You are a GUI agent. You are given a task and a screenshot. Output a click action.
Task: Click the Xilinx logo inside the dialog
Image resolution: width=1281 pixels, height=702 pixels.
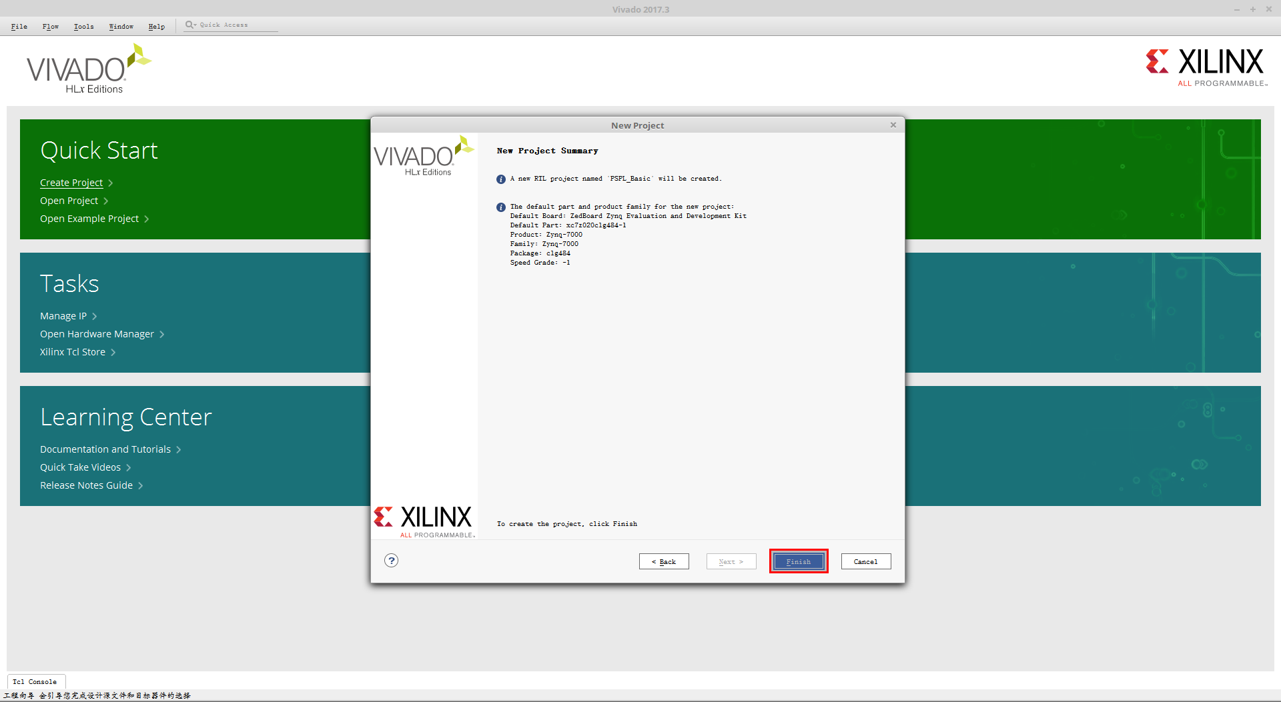[424, 522]
